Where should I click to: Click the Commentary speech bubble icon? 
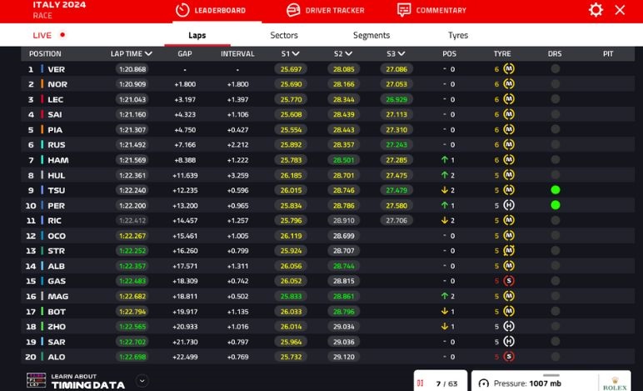(x=404, y=10)
